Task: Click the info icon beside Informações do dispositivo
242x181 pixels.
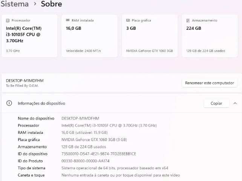Action: [x=9, y=103]
